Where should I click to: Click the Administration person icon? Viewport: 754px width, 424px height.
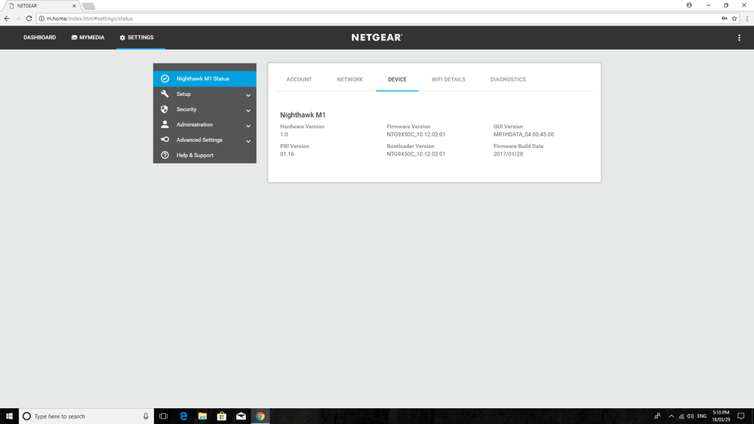click(x=165, y=124)
